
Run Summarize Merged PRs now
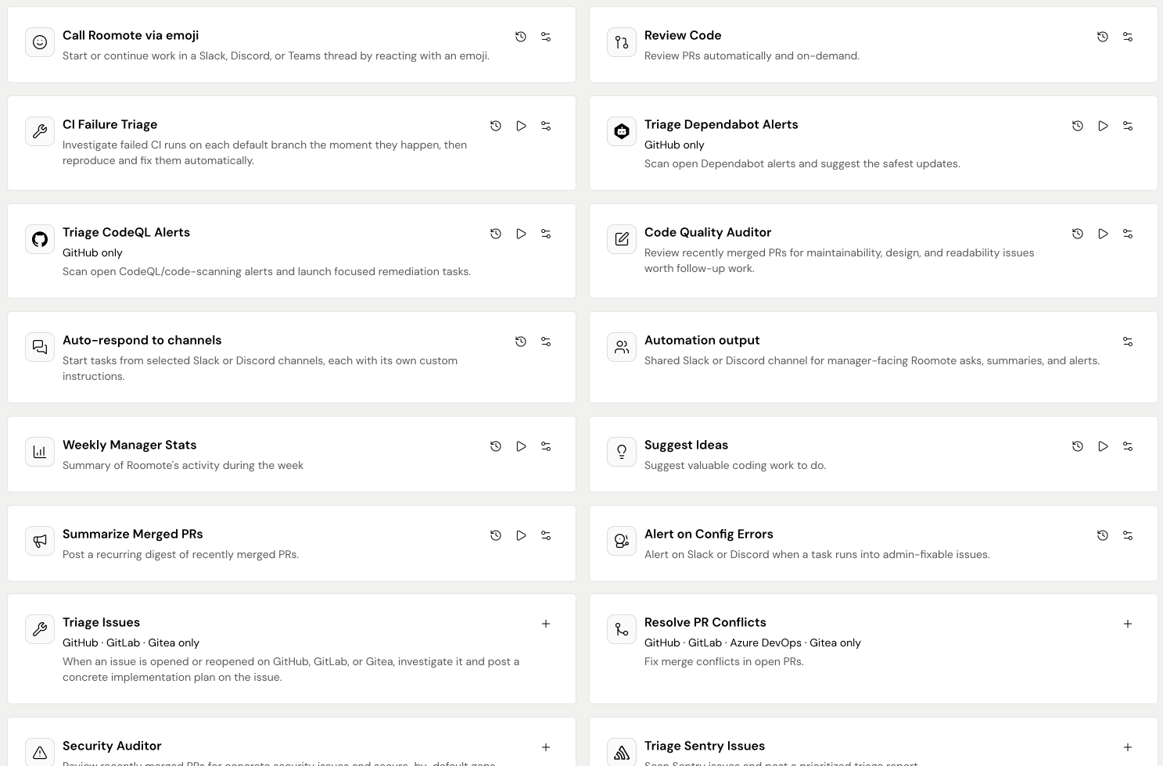pyautogui.click(x=521, y=535)
